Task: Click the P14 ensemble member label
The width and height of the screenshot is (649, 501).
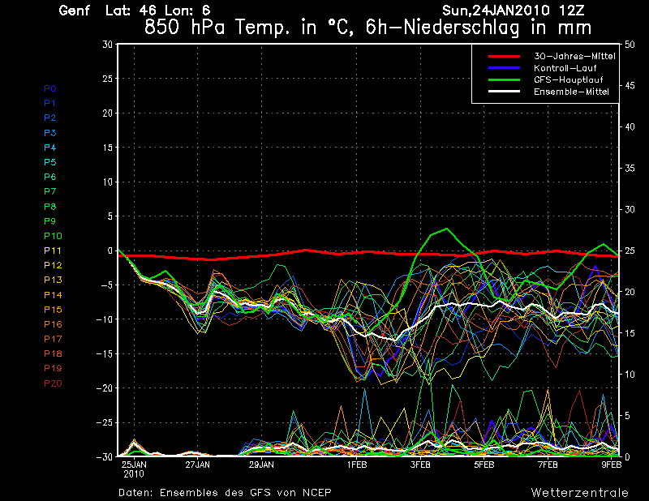Action: point(53,295)
